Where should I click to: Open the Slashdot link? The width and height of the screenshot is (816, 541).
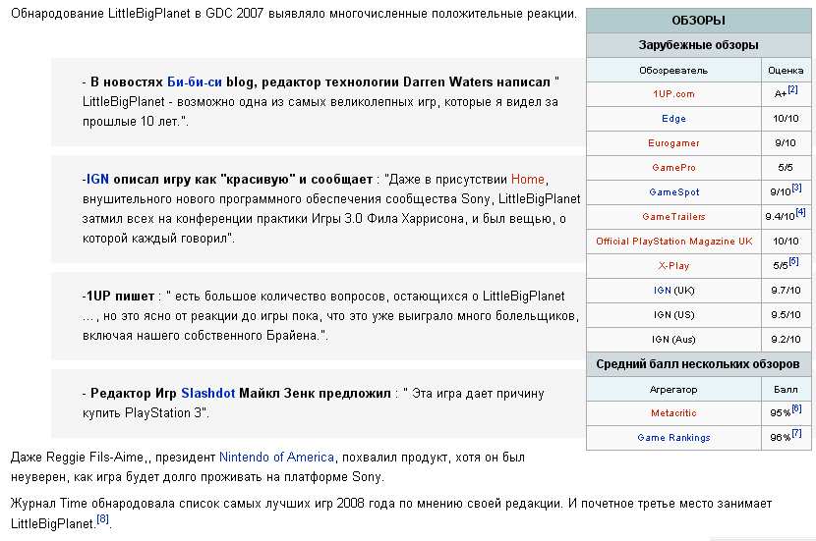[208, 393]
